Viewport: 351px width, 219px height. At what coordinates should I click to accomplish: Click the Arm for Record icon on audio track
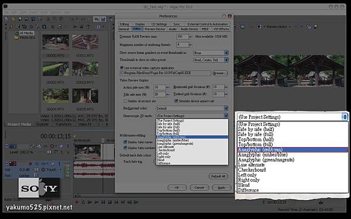(30, 164)
